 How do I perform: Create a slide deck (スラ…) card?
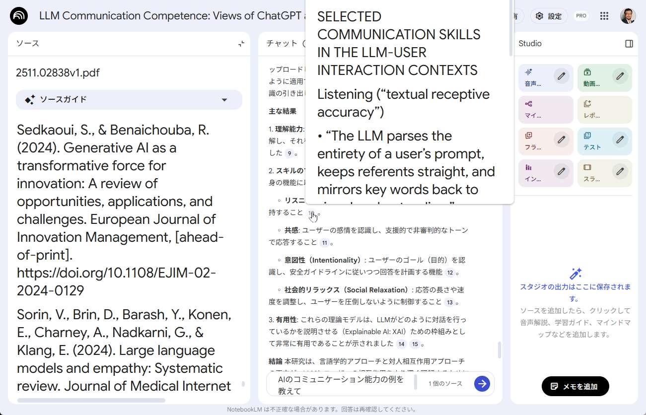[605, 173]
